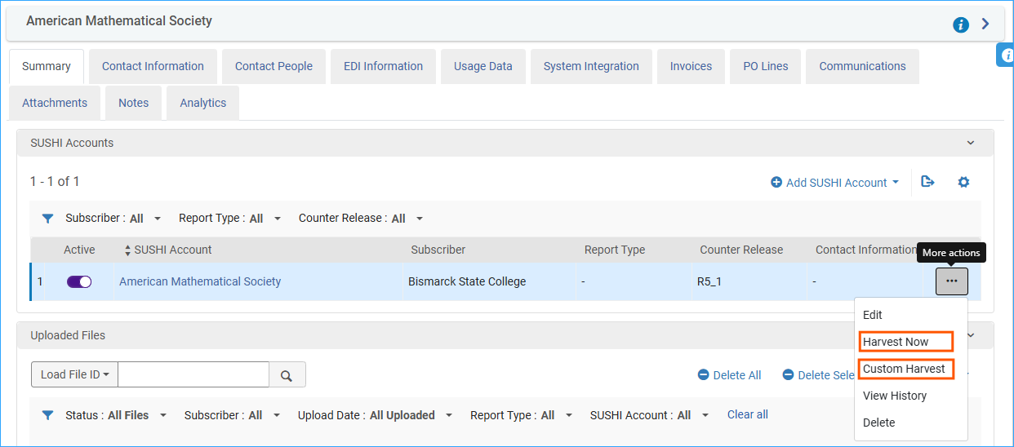Click Delete All uploaded files
Screen dimensions: 1014x447
[x=729, y=375]
